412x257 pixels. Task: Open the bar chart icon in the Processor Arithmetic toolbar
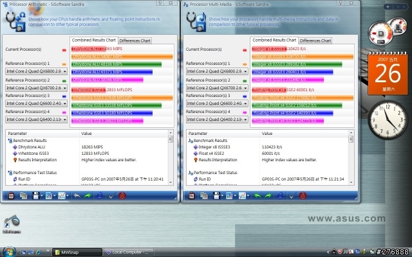[49, 195]
